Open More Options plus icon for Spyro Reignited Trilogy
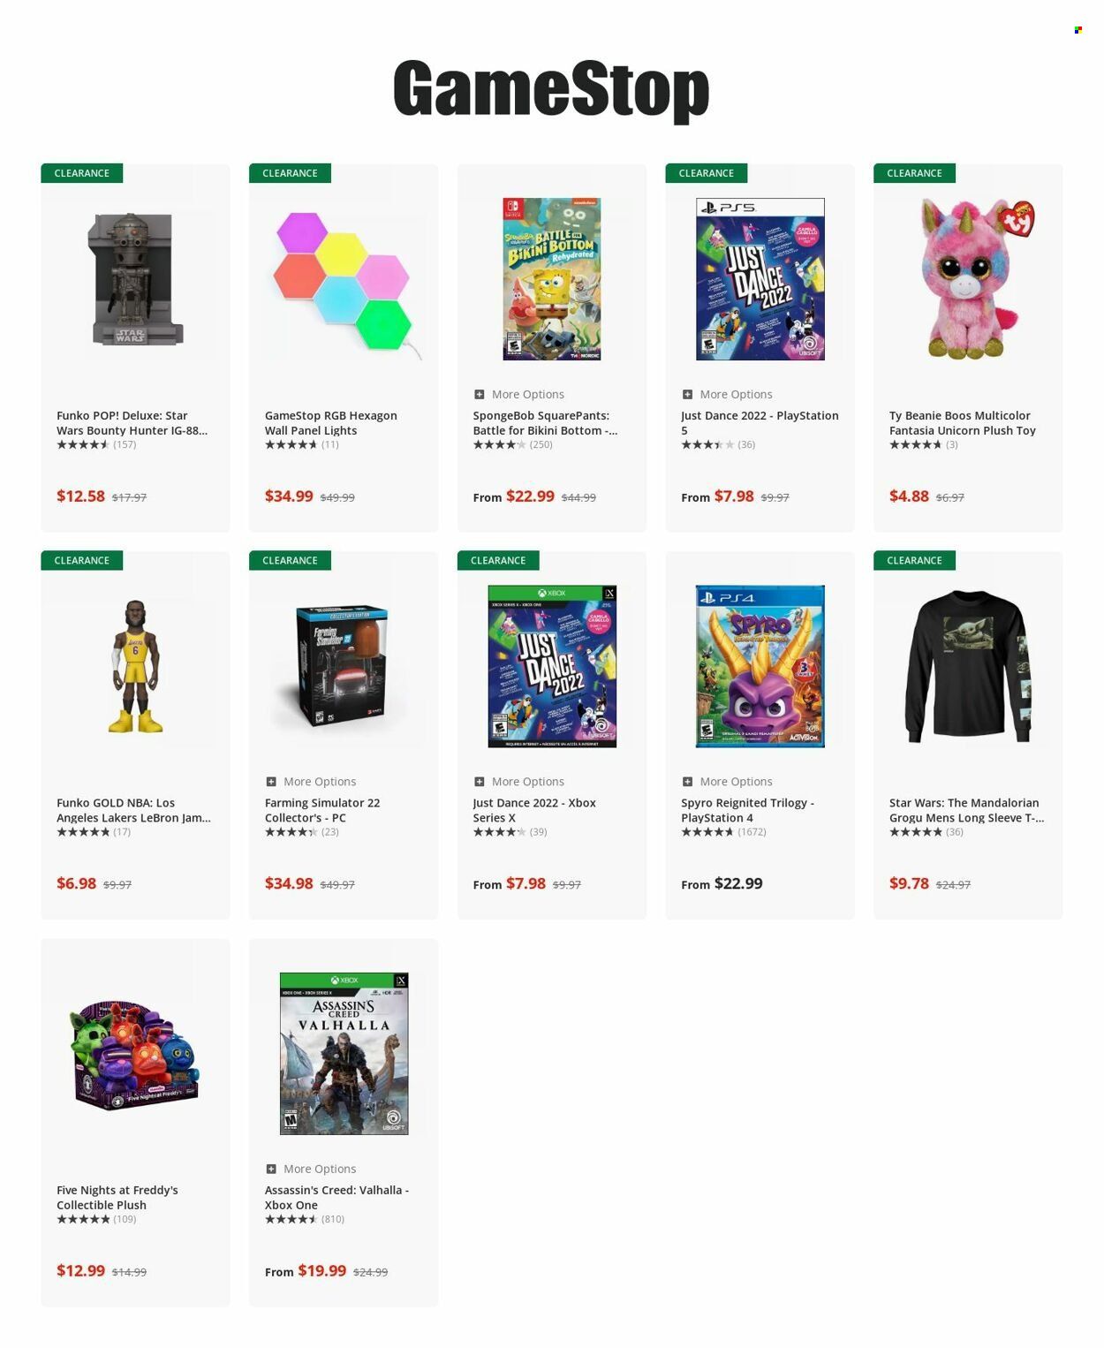This screenshot has height=1348, width=1104. [x=687, y=782]
